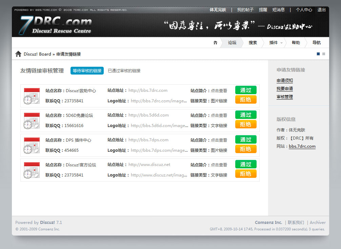Click the 7DRC.com Discuz! Rescue Centre logo
Screen dimensions: 341x249
tap(55, 25)
